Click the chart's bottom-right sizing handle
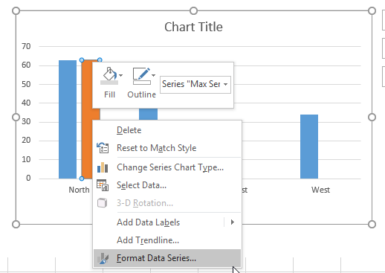 point(372,224)
